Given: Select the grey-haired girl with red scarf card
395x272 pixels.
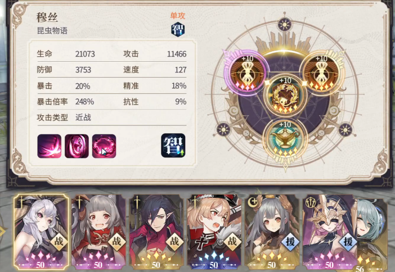Looking at the screenshot, I should 98,232.
